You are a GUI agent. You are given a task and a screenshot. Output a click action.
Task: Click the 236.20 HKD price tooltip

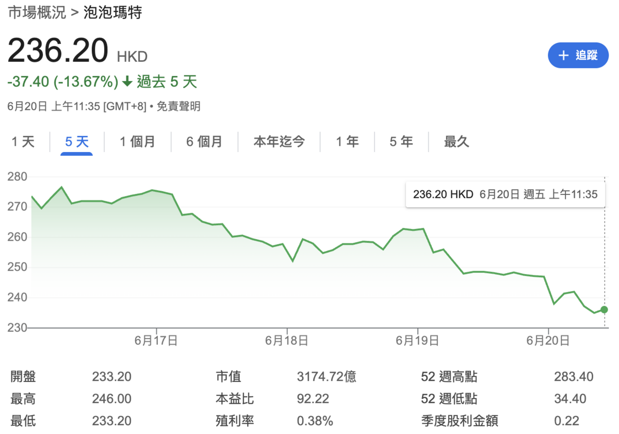[x=506, y=194]
